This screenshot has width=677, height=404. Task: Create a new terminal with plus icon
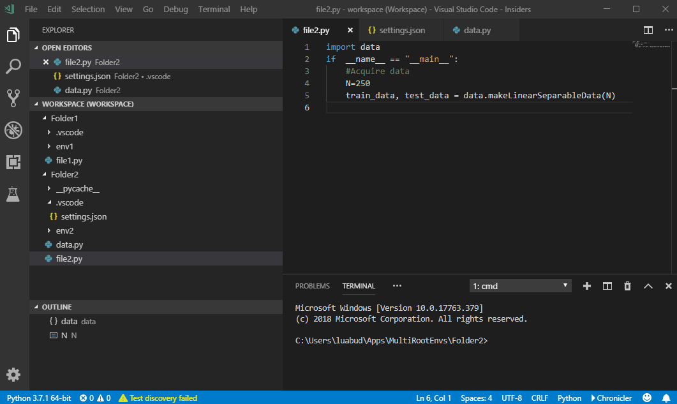pyautogui.click(x=587, y=286)
